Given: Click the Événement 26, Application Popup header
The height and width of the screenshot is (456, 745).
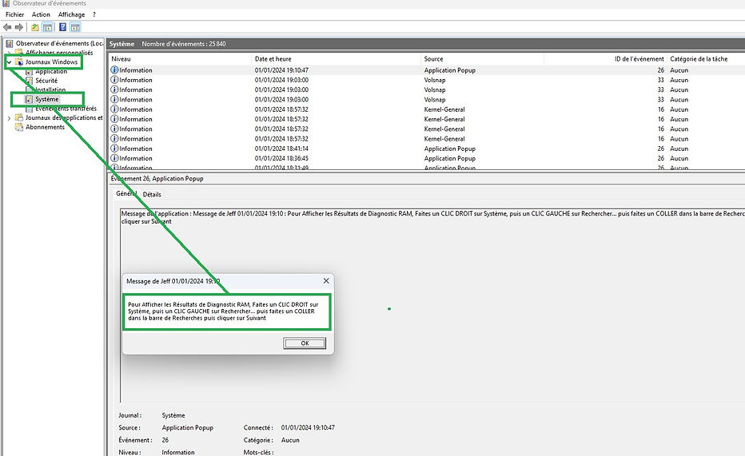Looking at the screenshot, I should coord(157,178).
